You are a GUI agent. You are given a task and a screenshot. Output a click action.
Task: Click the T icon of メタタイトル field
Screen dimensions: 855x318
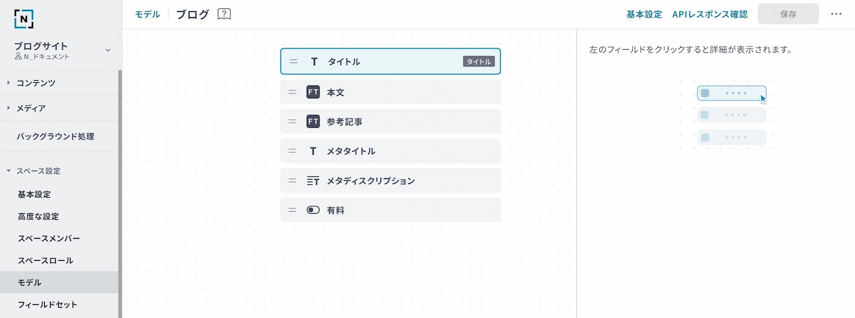[x=313, y=151]
